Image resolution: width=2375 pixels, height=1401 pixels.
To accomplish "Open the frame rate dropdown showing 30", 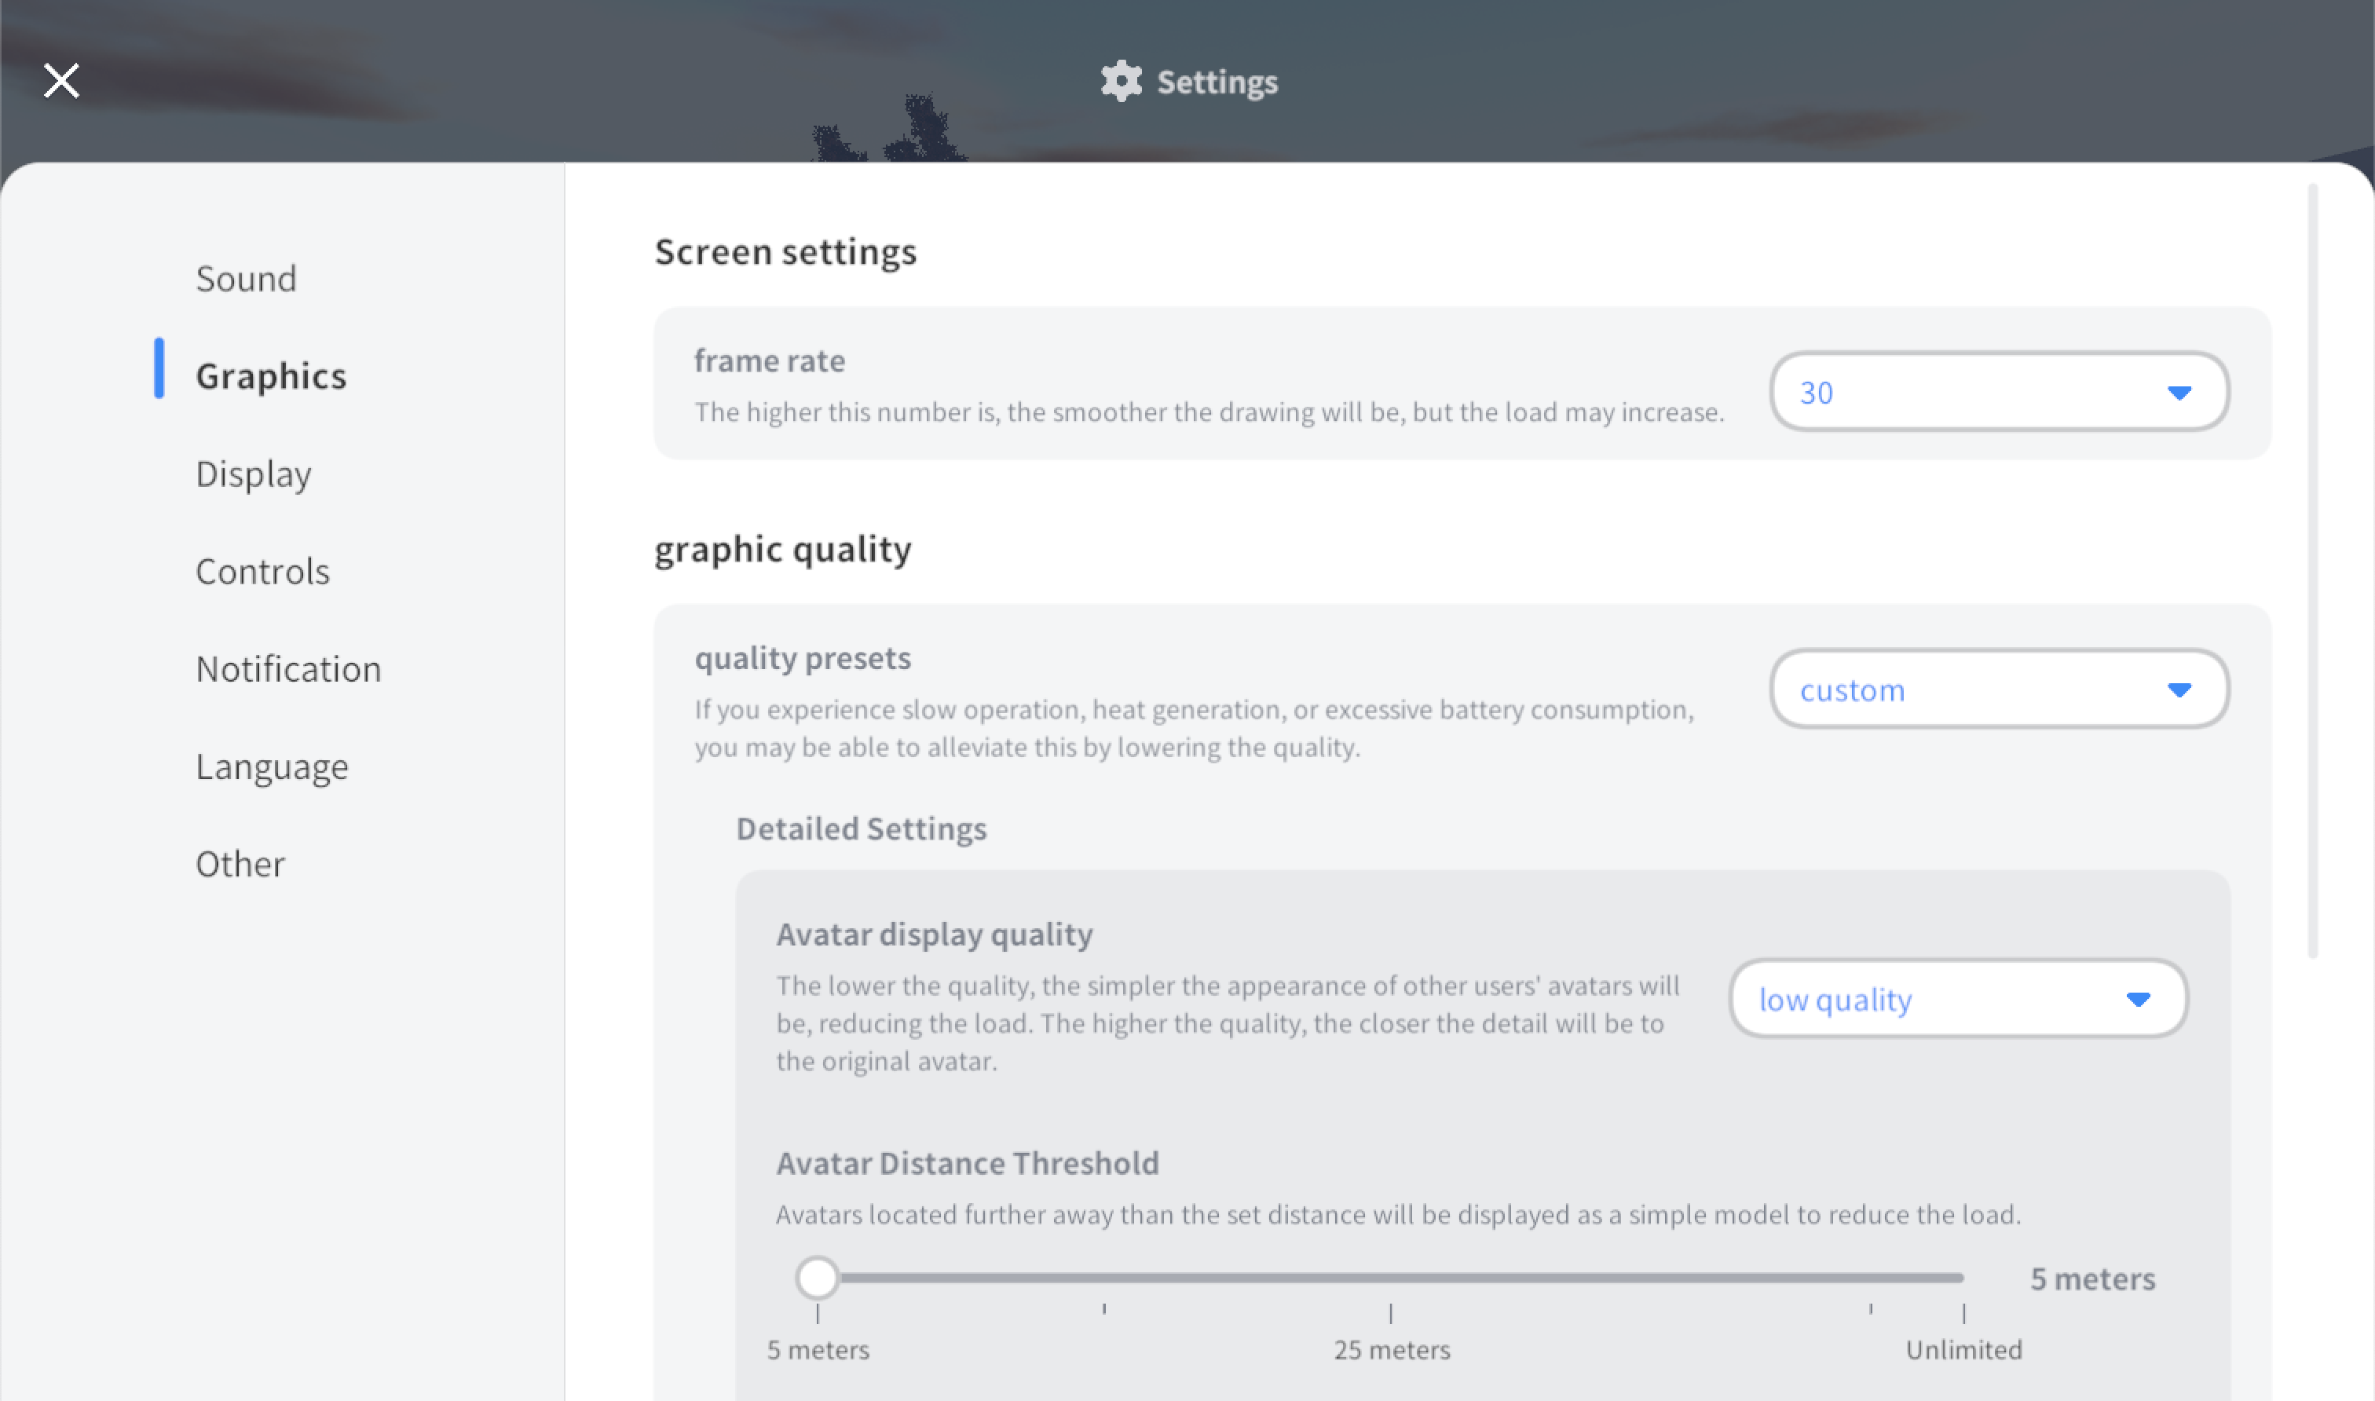I will click(1998, 392).
